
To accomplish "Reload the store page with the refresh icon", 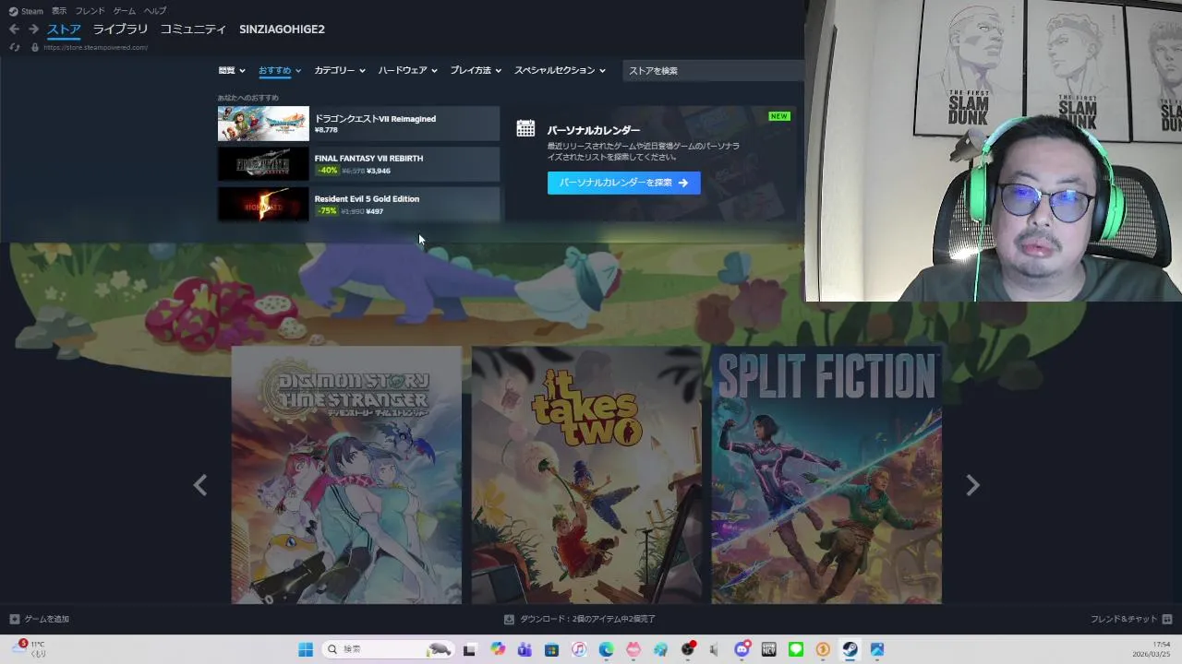I will 15,47.
